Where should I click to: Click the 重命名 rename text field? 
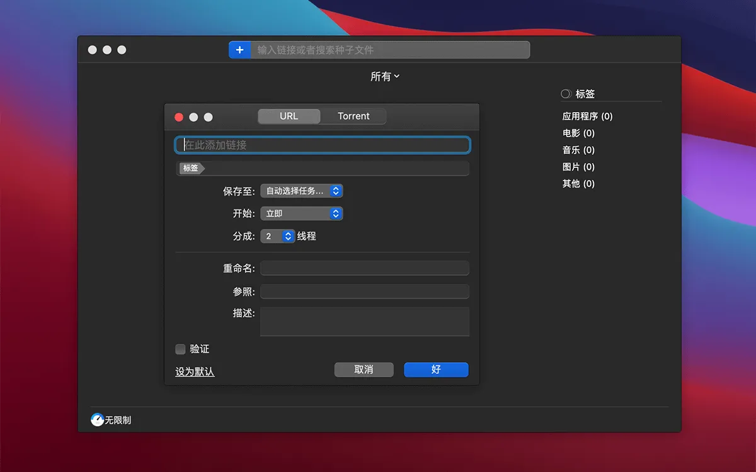tap(365, 268)
